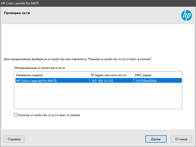196x147 pixels.
Task: Click the divider between IP and MAC column headers
Action: [x=133, y=75]
